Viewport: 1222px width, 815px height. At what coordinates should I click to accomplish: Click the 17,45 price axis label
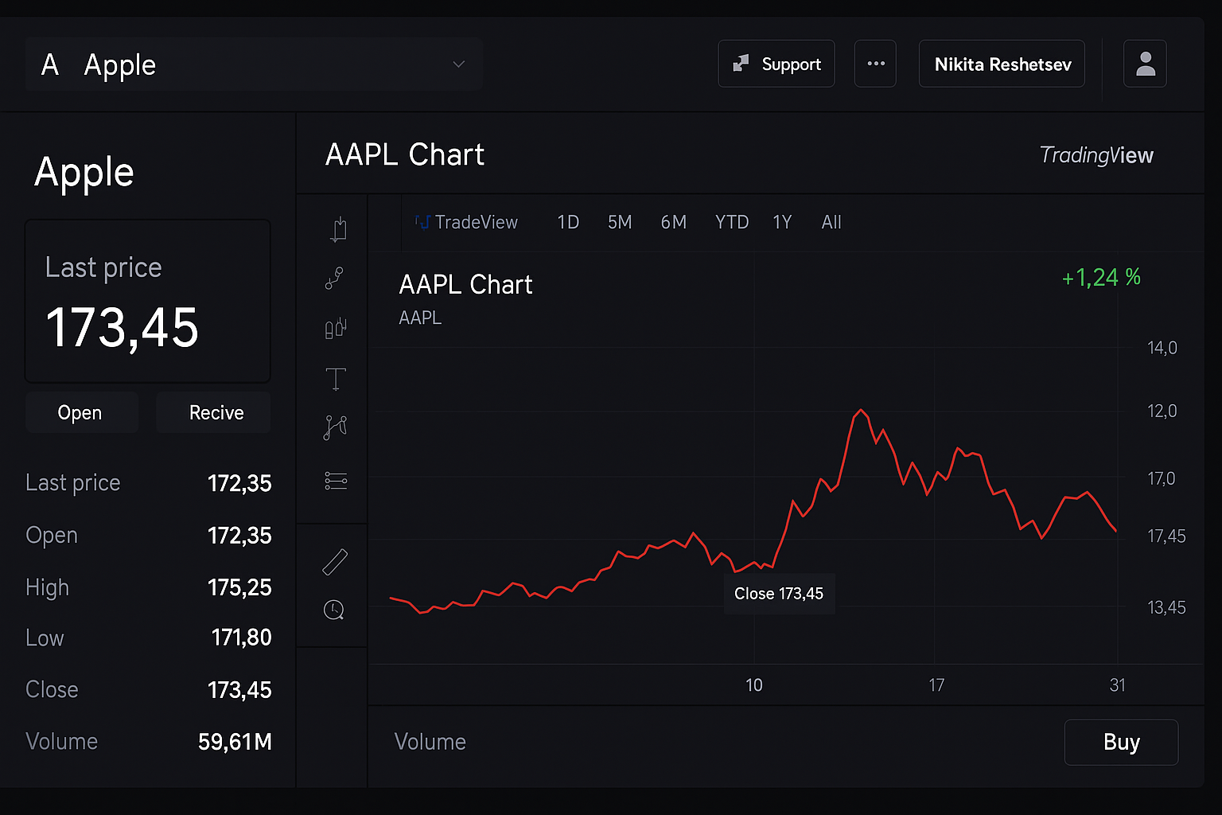point(1166,536)
